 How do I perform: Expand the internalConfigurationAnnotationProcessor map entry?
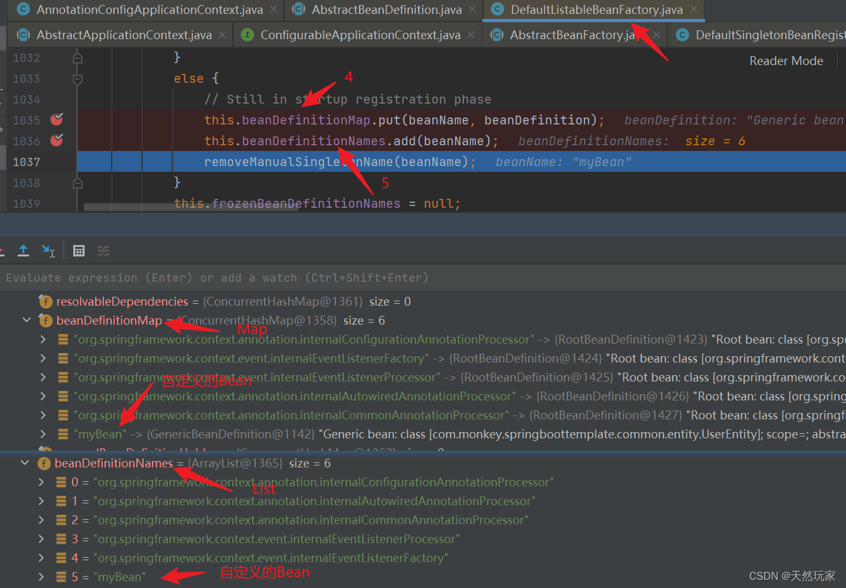pos(43,339)
